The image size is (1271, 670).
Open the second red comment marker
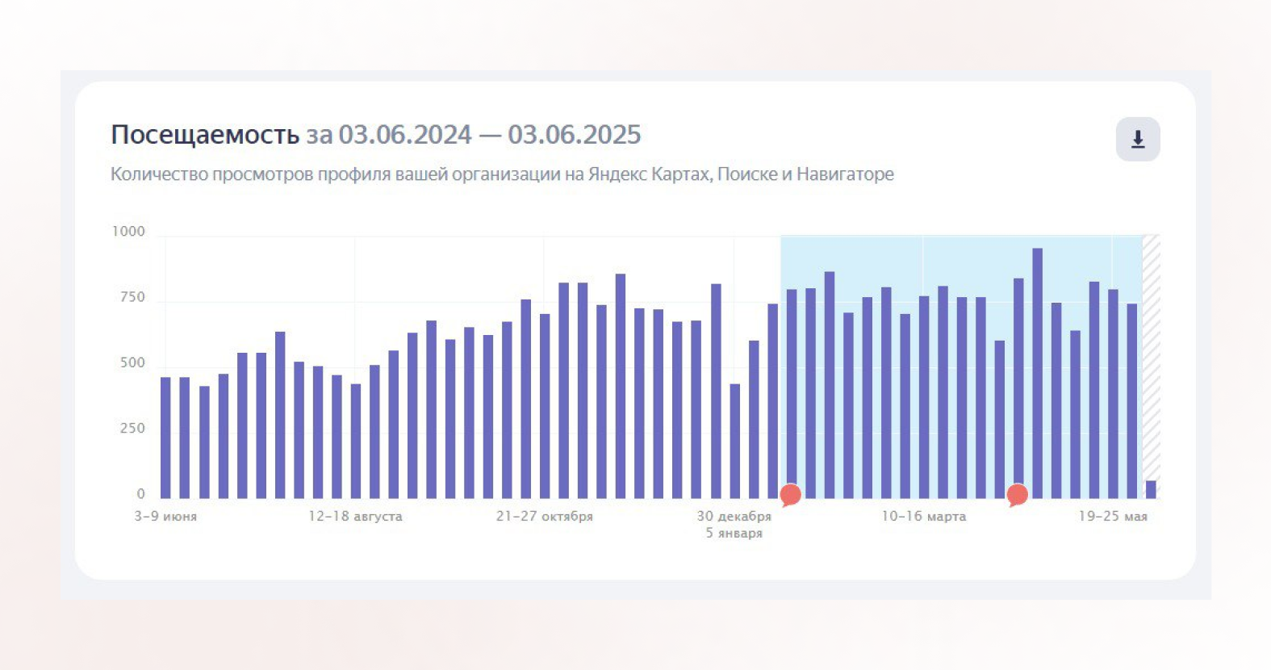pos(1018,495)
